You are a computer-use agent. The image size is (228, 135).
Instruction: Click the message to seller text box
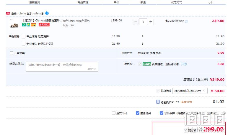pyautogui.click(x=62, y=67)
